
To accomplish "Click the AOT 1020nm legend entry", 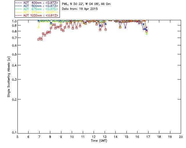I will tap(37, 15).
